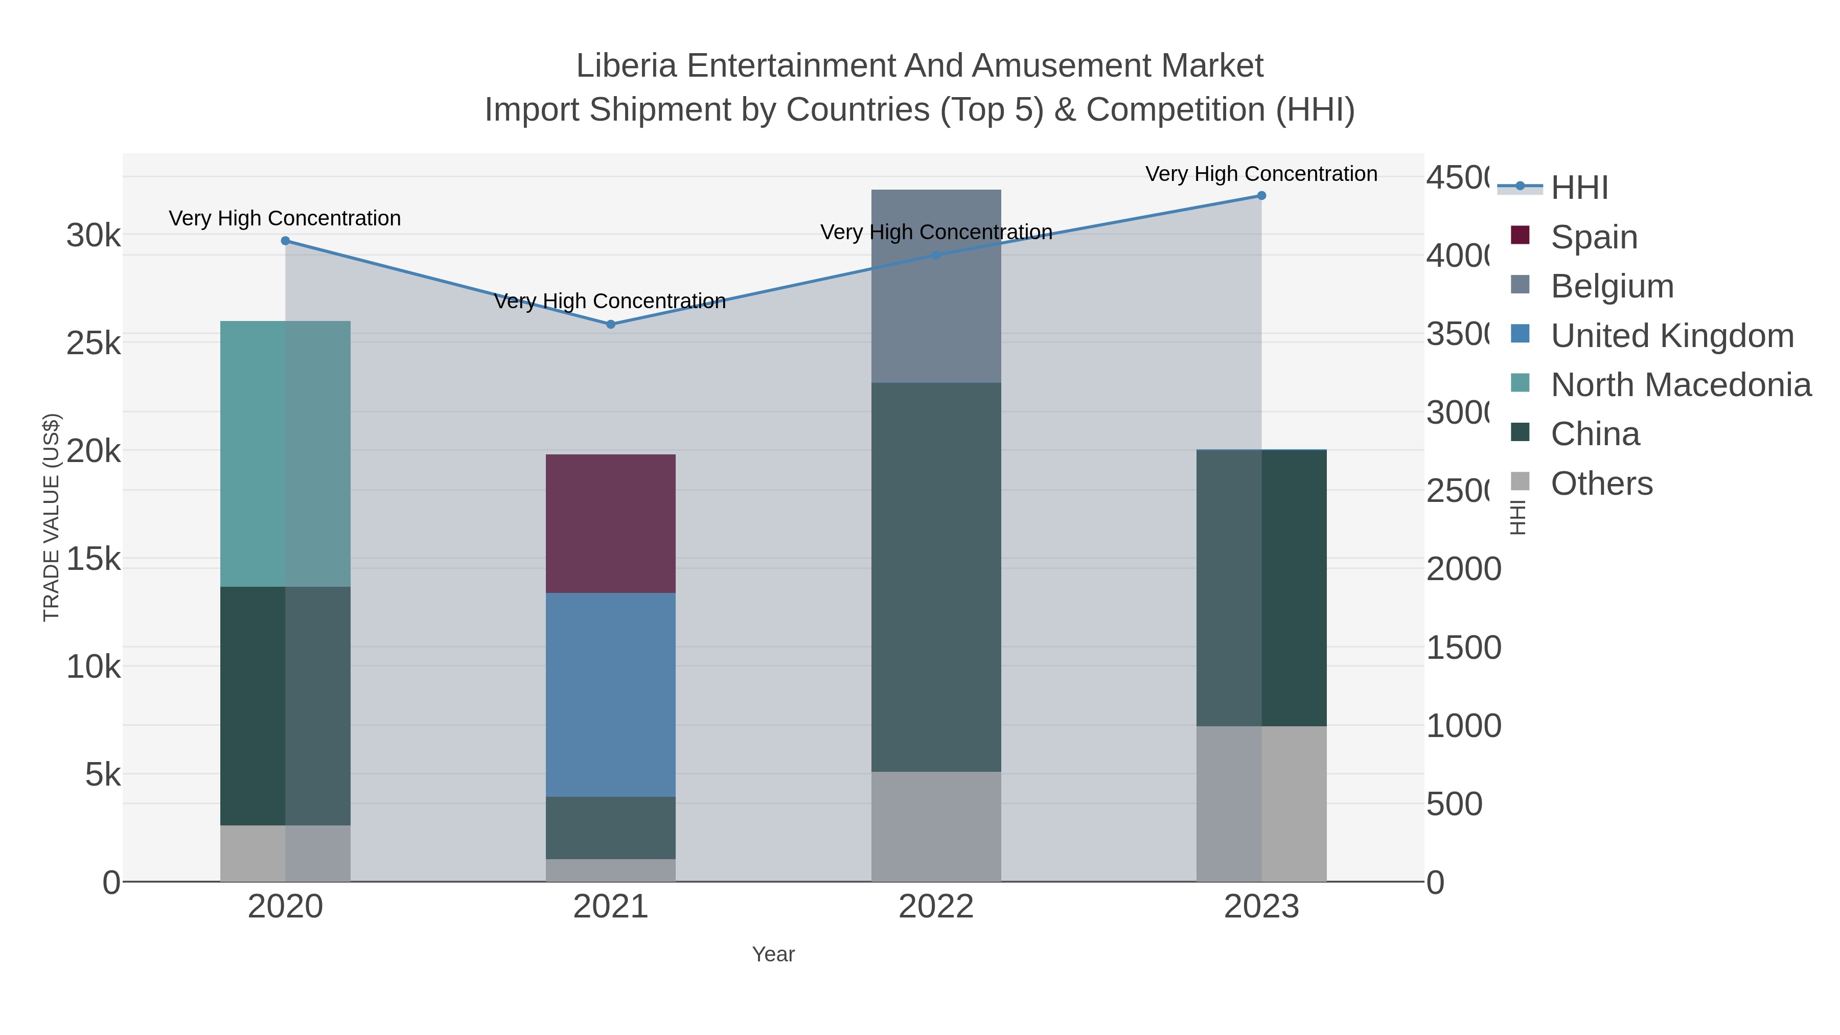Select the 2022 HHI data point
Image resolution: width=1840 pixels, height=1035 pixels.
point(936,255)
